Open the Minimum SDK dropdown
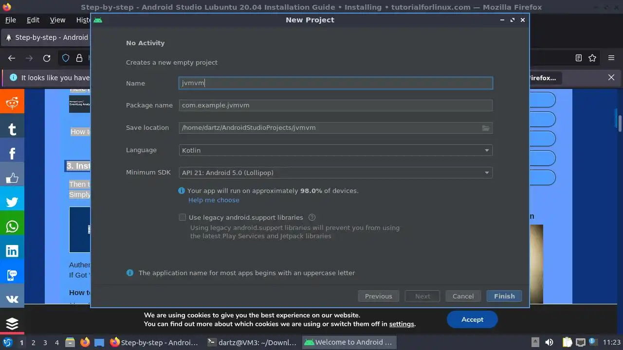 335,173
